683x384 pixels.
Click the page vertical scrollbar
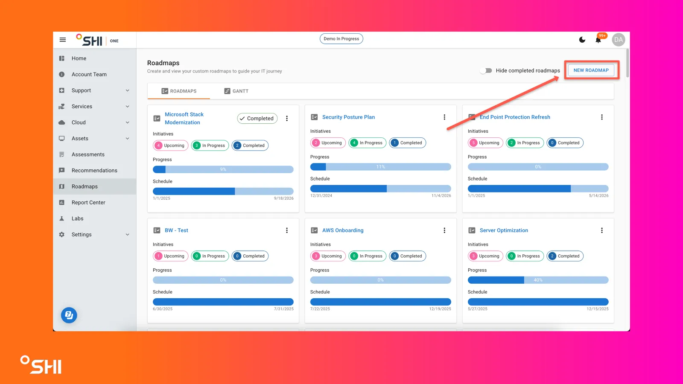click(627, 63)
